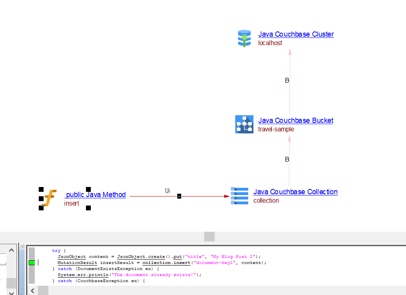Open the Java Couchbase Cluster link

coord(296,34)
